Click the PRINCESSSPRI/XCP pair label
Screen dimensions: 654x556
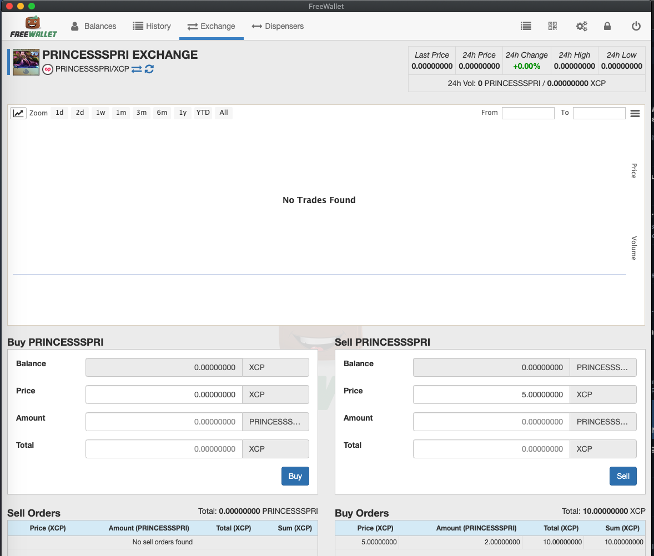point(92,69)
